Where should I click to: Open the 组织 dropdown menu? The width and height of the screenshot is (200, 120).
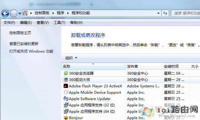pos(71,58)
